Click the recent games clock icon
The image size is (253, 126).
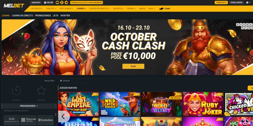[16, 90]
